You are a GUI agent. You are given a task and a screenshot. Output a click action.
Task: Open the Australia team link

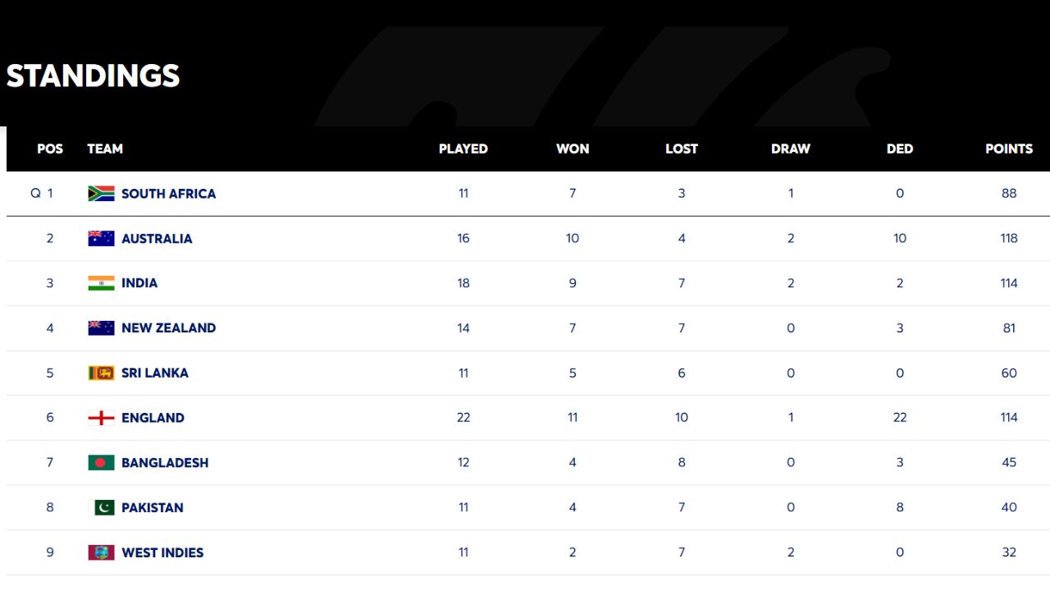coord(157,238)
